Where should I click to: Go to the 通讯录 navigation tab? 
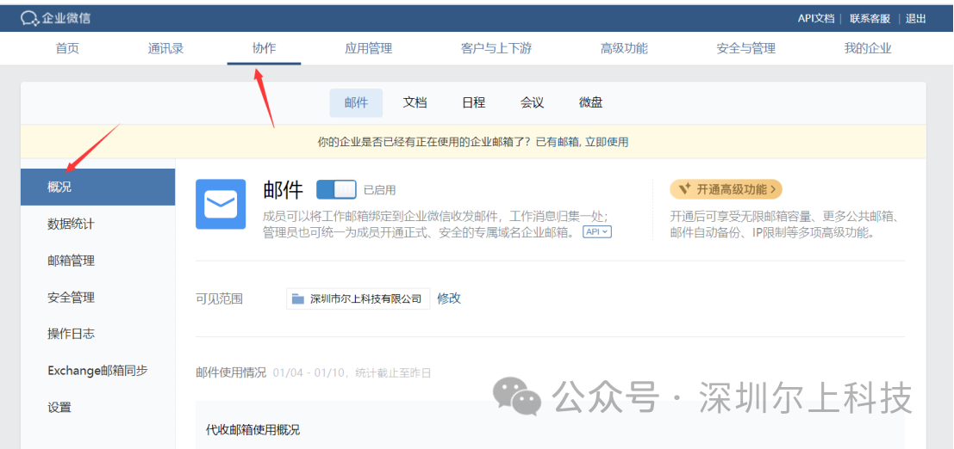[165, 49]
